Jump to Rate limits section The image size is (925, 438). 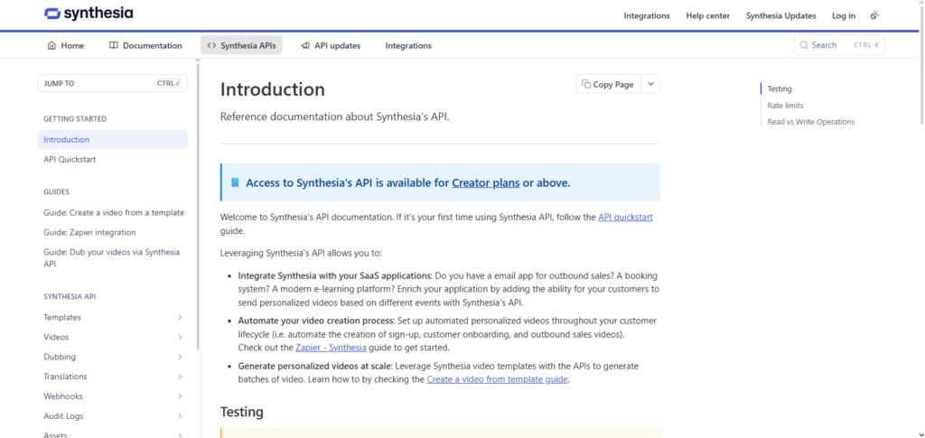click(x=785, y=106)
